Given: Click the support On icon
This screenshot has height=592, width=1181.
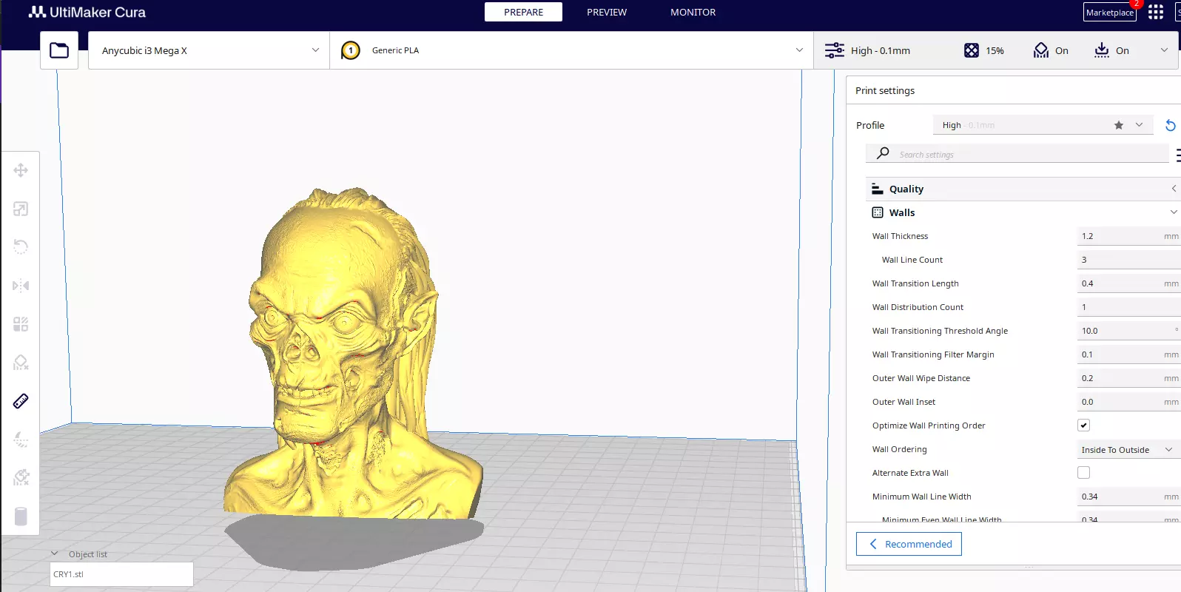Looking at the screenshot, I should [x=1041, y=50].
